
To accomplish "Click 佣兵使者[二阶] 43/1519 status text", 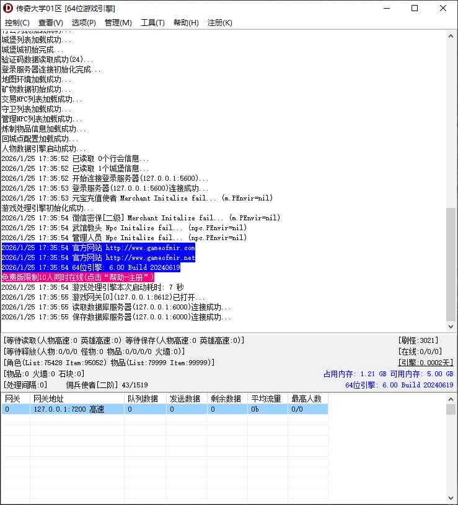I will 107,385.
